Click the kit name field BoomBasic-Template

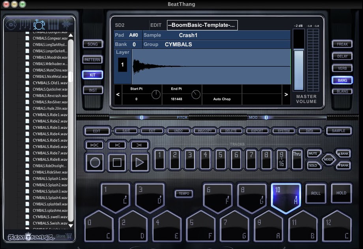click(202, 25)
